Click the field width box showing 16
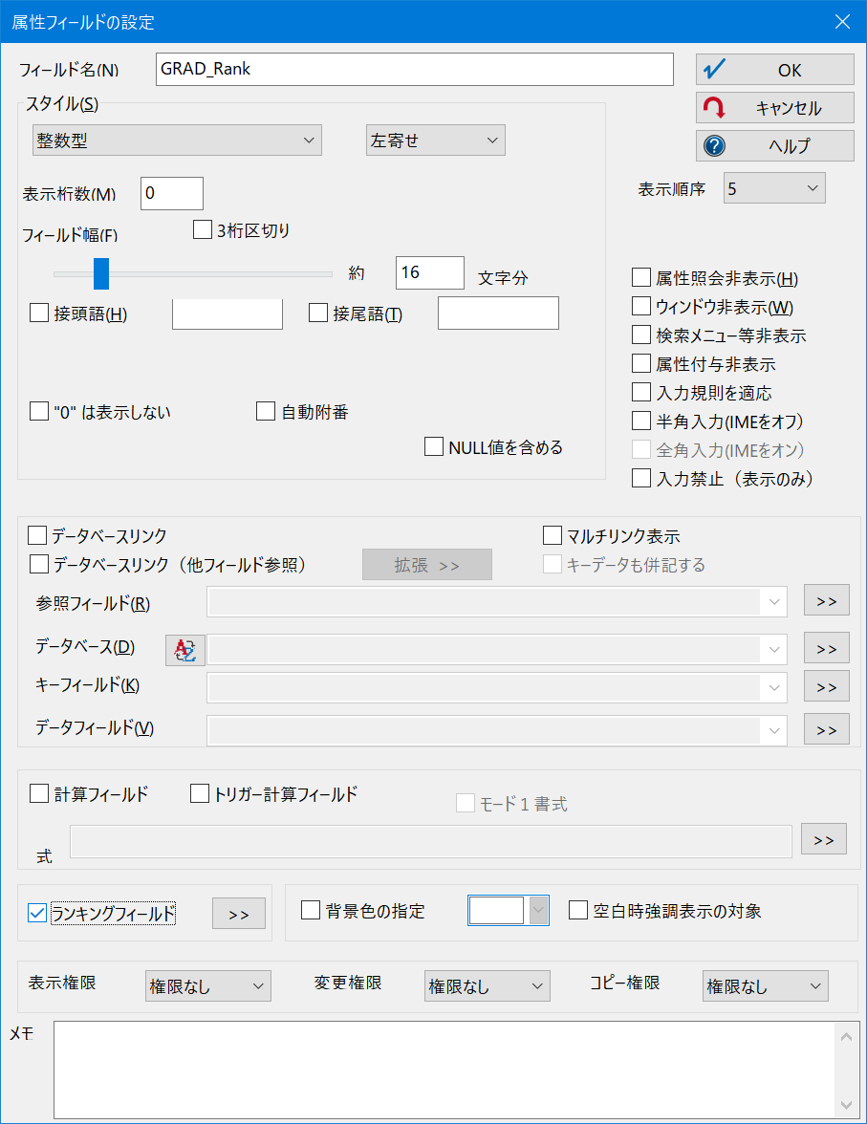Image resolution: width=867 pixels, height=1124 pixels. [x=429, y=272]
